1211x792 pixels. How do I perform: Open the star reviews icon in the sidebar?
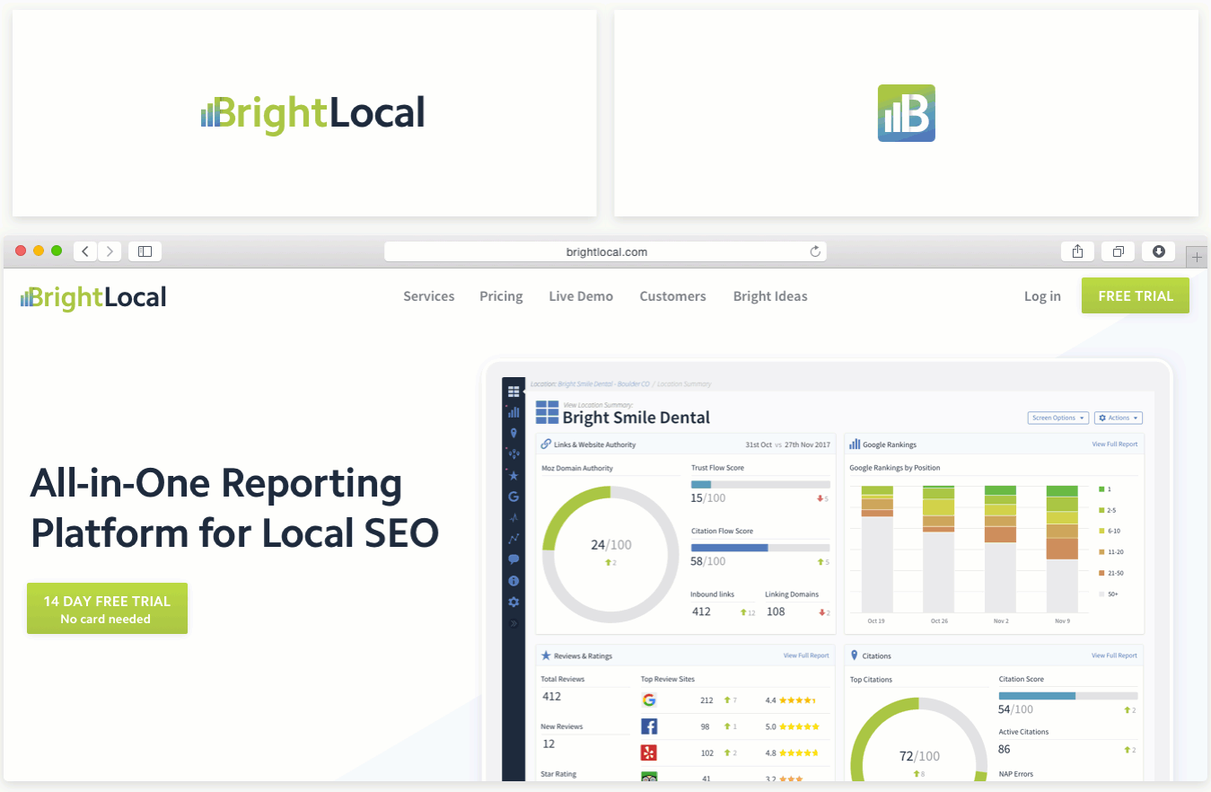[513, 475]
